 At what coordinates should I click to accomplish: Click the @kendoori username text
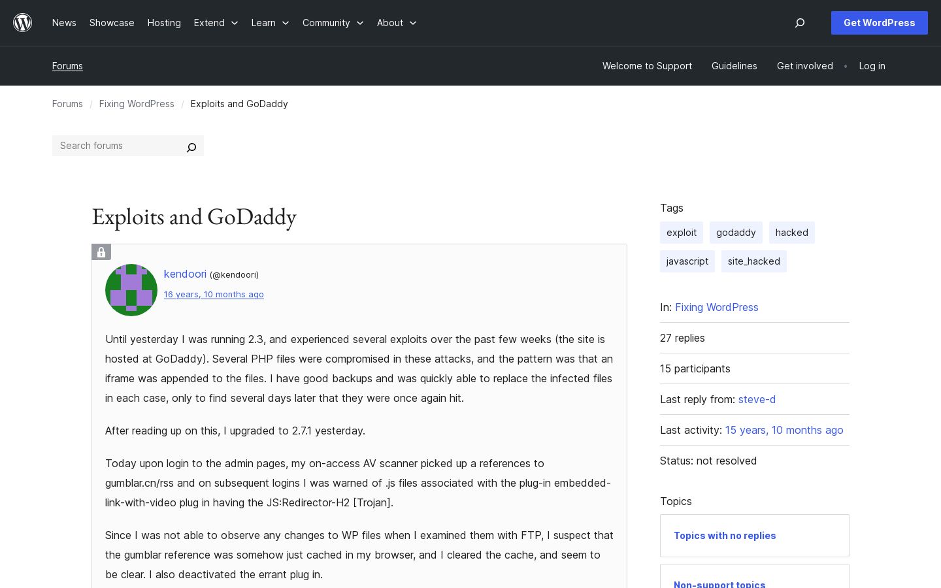[x=234, y=275]
